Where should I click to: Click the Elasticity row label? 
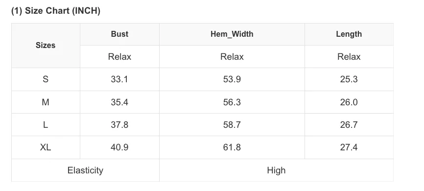(85, 170)
